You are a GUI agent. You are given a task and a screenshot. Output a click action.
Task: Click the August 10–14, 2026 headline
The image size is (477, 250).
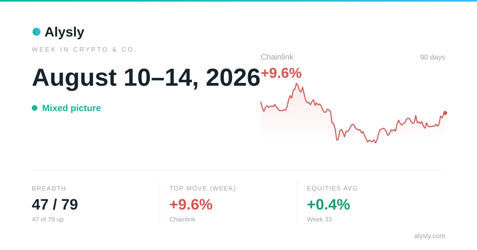(146, 77)
